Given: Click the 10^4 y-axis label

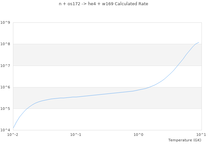Looking at the screenshot, I should 6,130.
